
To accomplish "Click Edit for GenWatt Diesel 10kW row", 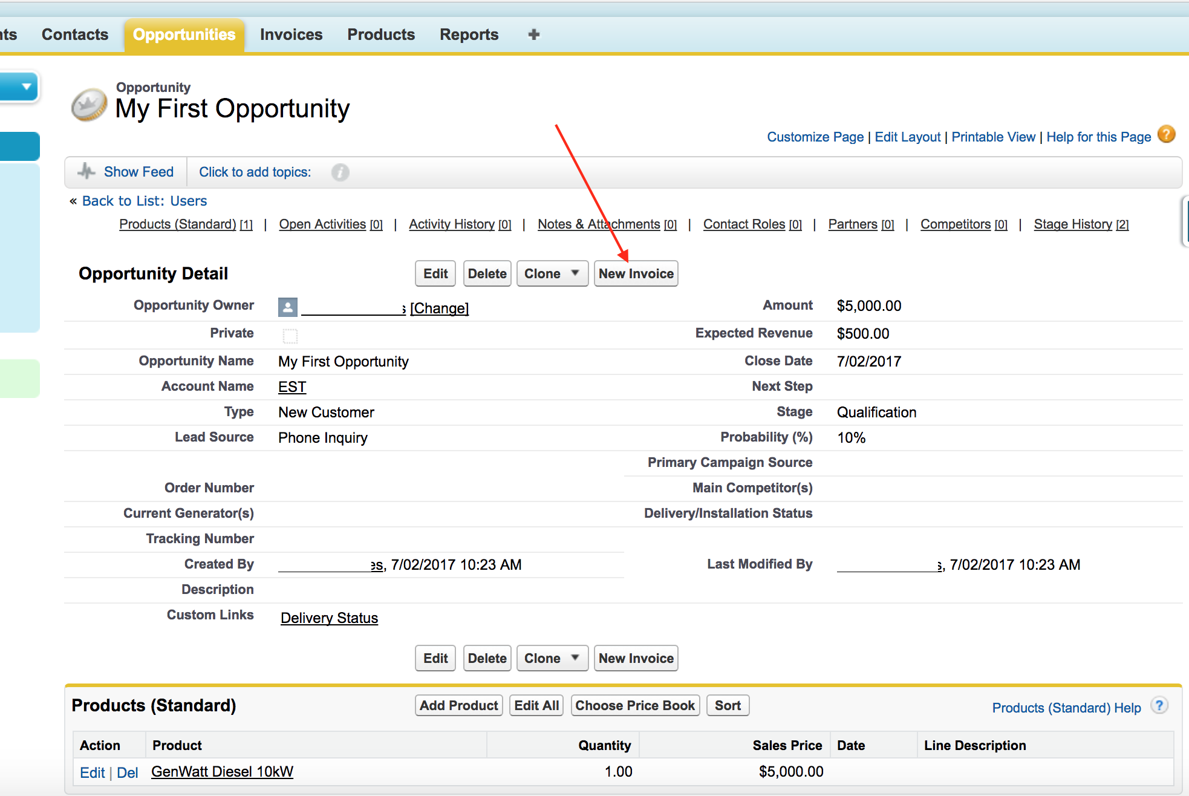I will (x=92, y=772).
